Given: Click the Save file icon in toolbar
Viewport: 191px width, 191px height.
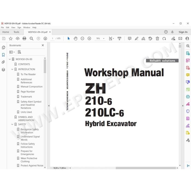Looking at the screenshot, I should pos(4,39).
